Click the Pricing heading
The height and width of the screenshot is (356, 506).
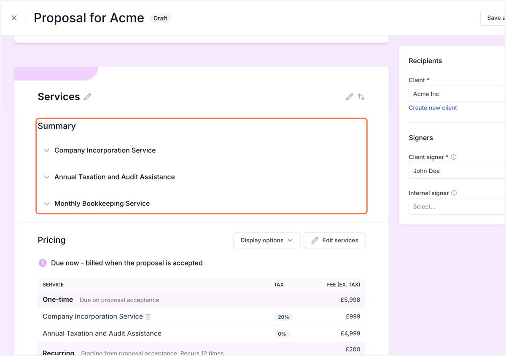point(51,240)
